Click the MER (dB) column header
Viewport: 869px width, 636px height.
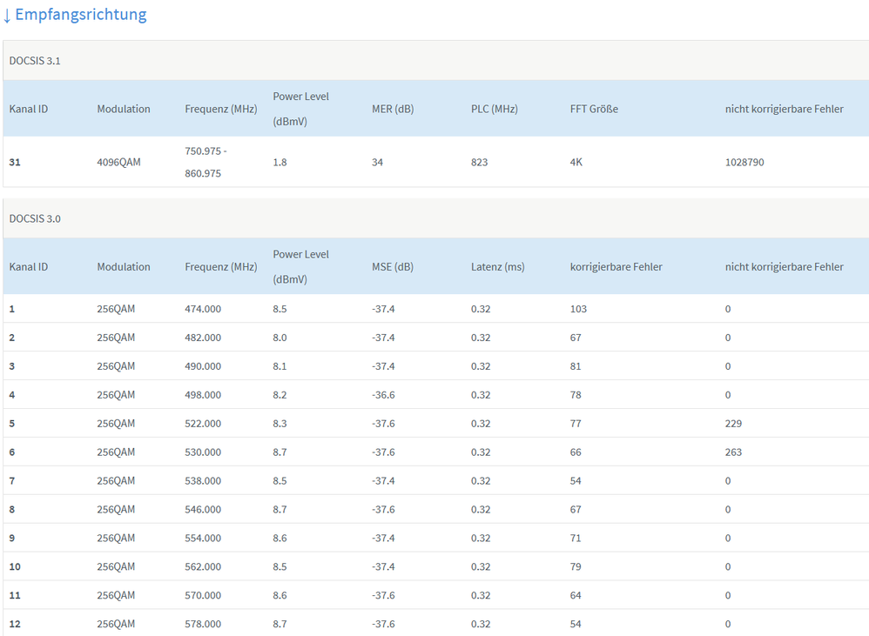tap(392, 109)
